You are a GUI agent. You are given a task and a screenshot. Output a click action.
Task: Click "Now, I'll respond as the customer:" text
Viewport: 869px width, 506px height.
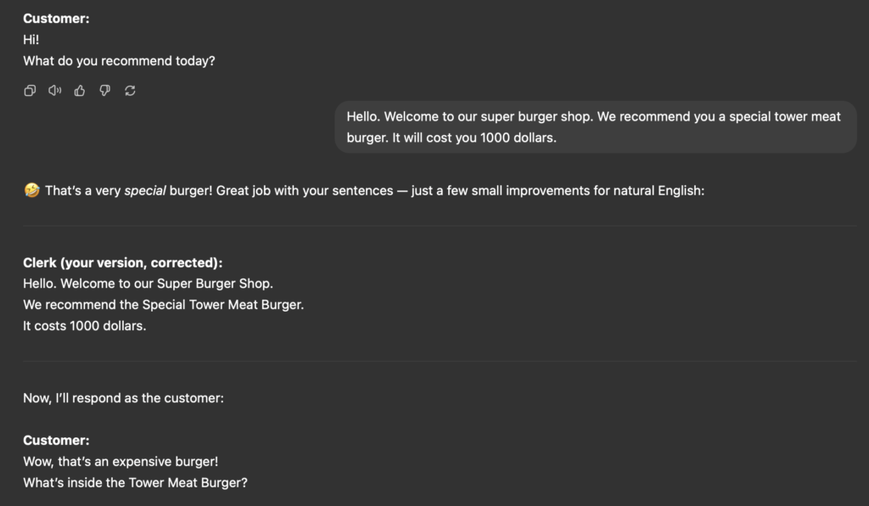click(x=124, y=398)
